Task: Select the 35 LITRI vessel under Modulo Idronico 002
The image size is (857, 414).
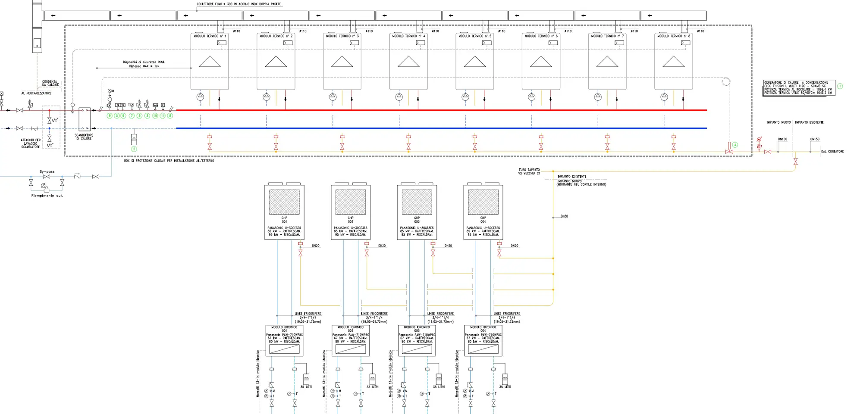Action: 372,379
